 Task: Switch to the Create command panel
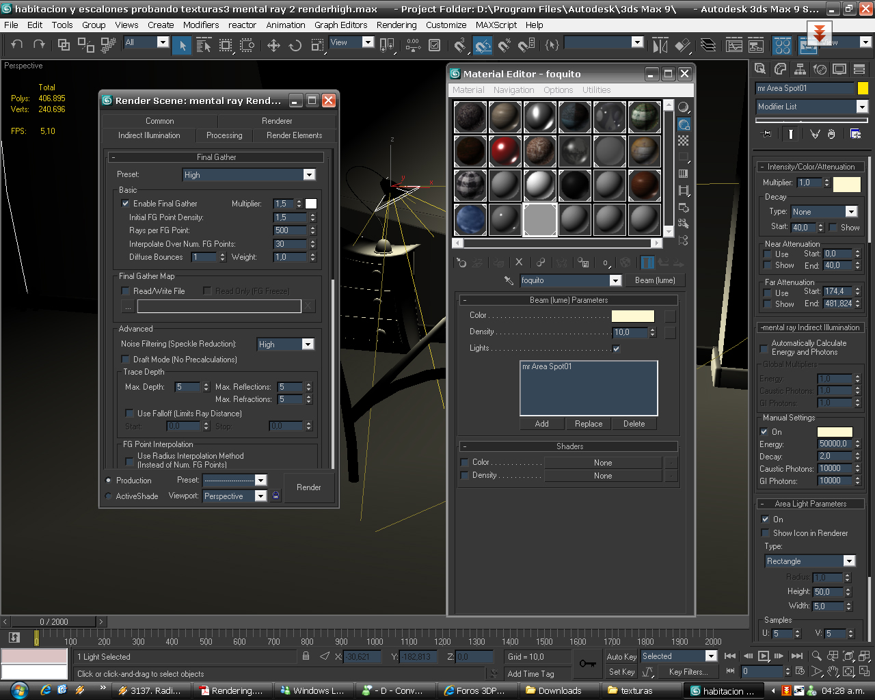click(x=760, y=69)
